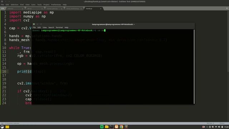Image resolution: width=229 pixels, height=129 pixels.
Task: Open Google Chrome from taskbar
Action: (121, 127)
